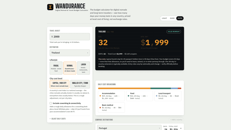Click the travel budget input field
231x130 pixels.
coord(70,37)
